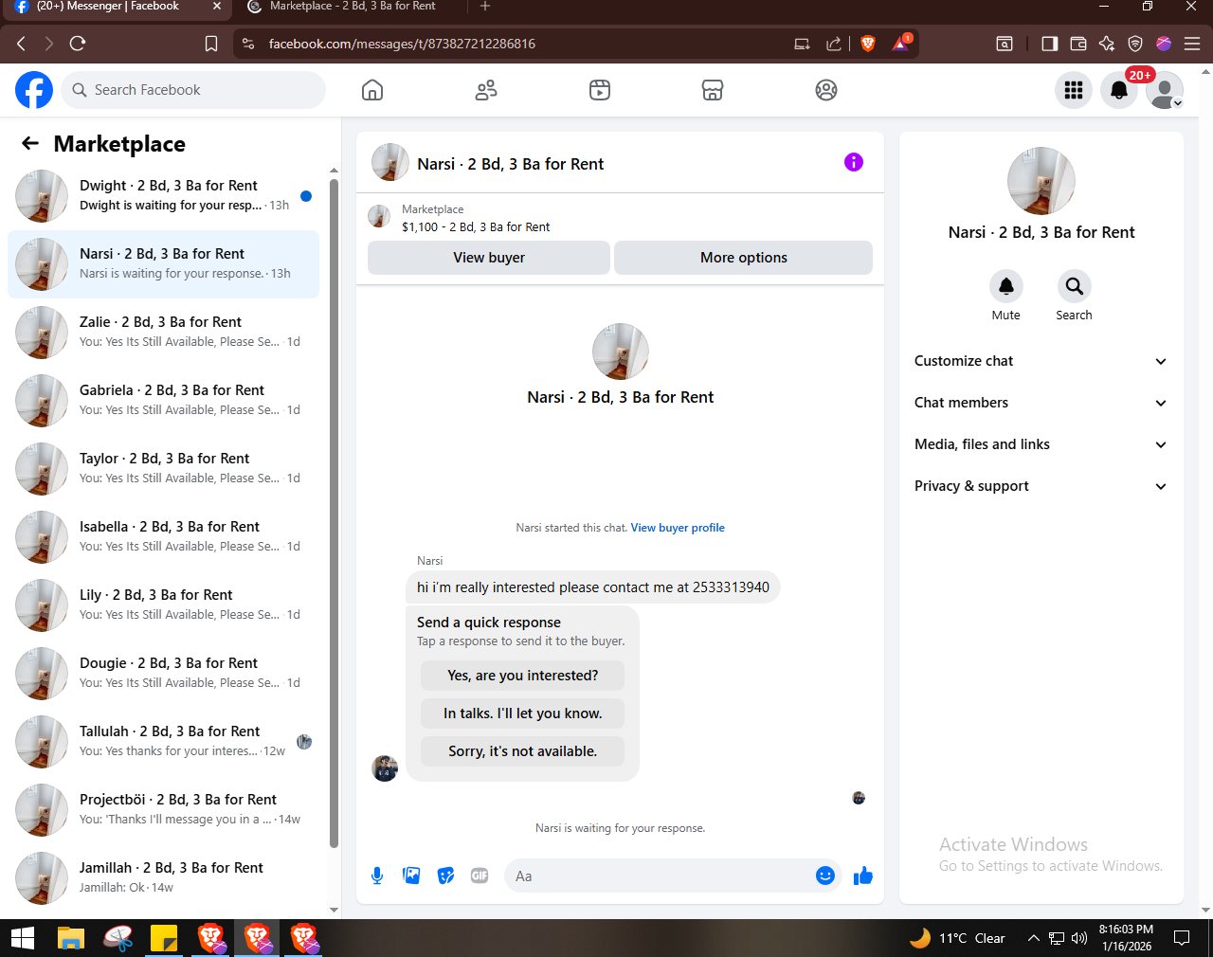The image size is (1213, 957).
Task: Open Lily's conversation
Action: click(x=164, y=605)
